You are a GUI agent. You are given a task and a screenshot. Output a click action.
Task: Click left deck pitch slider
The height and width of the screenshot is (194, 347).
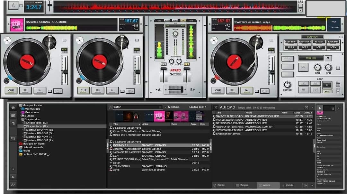(65, 72)
